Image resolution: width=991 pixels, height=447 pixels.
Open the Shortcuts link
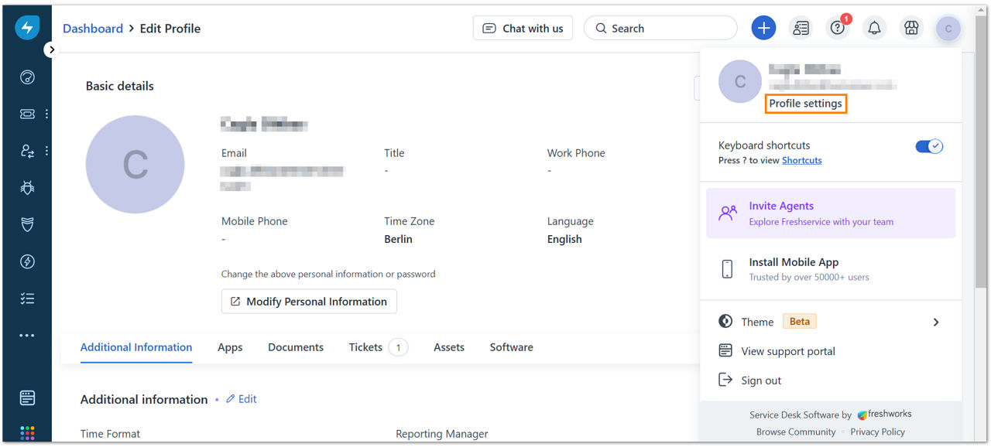(x=802, y=160)
